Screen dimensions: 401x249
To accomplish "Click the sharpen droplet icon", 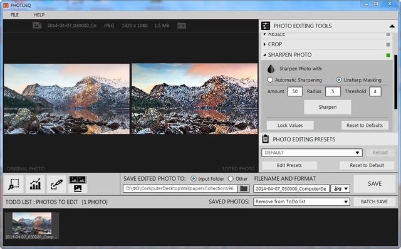I will pyautogui.click(x=271, y=69).
